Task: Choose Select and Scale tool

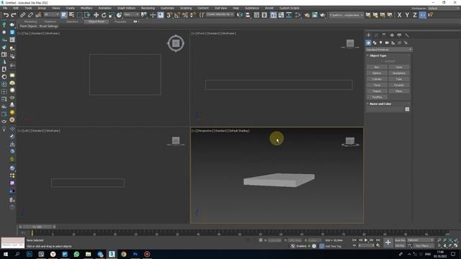Action: coord(112,15)
